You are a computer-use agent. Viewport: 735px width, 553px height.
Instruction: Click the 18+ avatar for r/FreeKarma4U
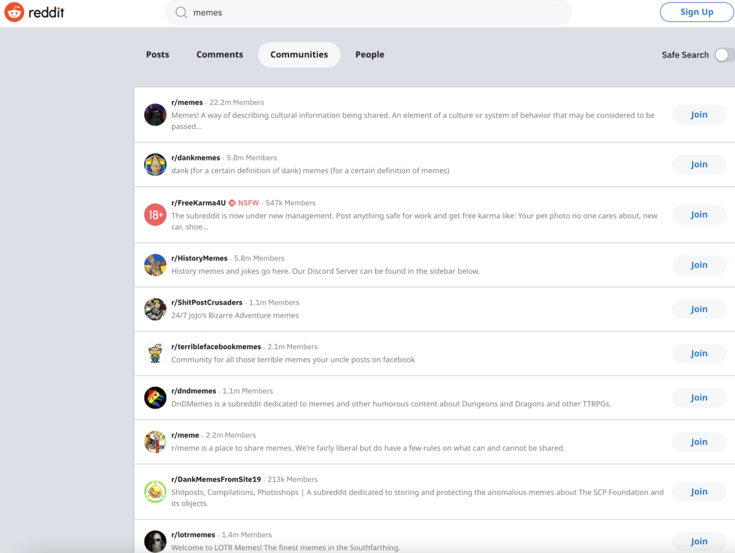[155, 214]
